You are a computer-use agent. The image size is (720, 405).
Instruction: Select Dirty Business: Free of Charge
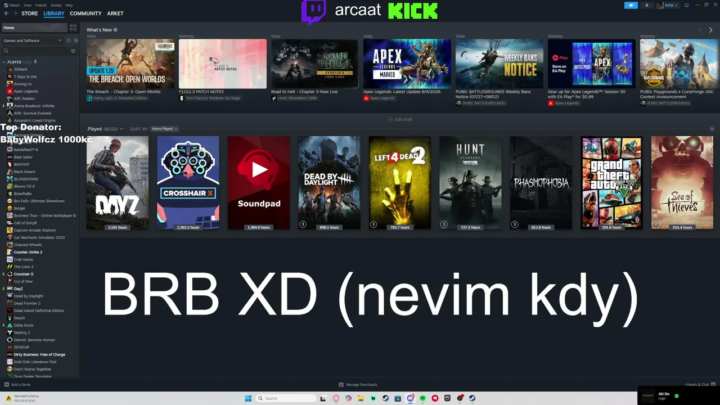[39, 354]
